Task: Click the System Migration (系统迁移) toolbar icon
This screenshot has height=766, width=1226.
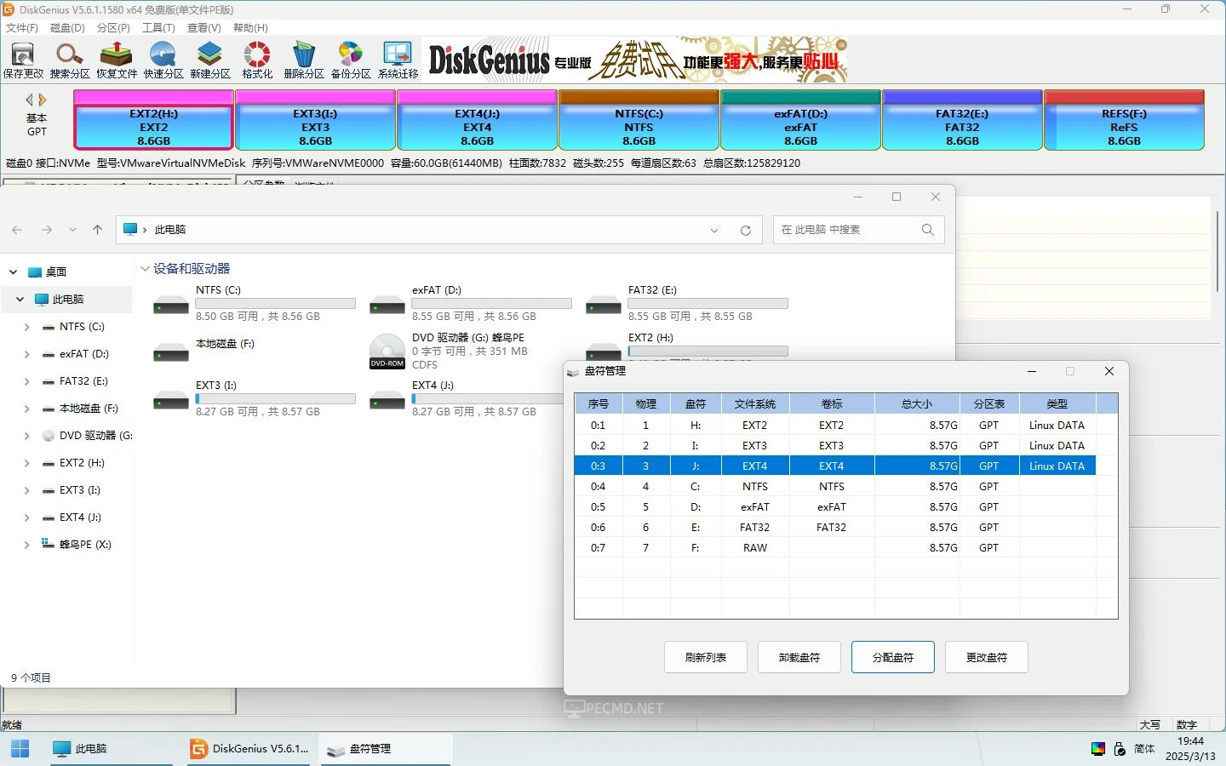Action: (398, 60)
